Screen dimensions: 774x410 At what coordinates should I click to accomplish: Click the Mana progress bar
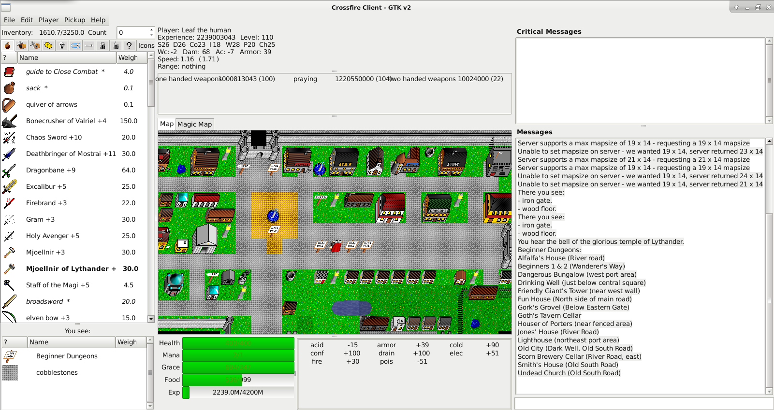point(238,355)
